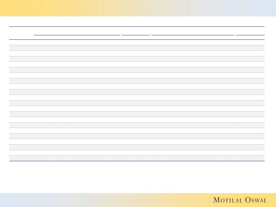Click the rightmost cell of the last row
The width and height of the screenshot is (276, 207).
tap(250, 158)
